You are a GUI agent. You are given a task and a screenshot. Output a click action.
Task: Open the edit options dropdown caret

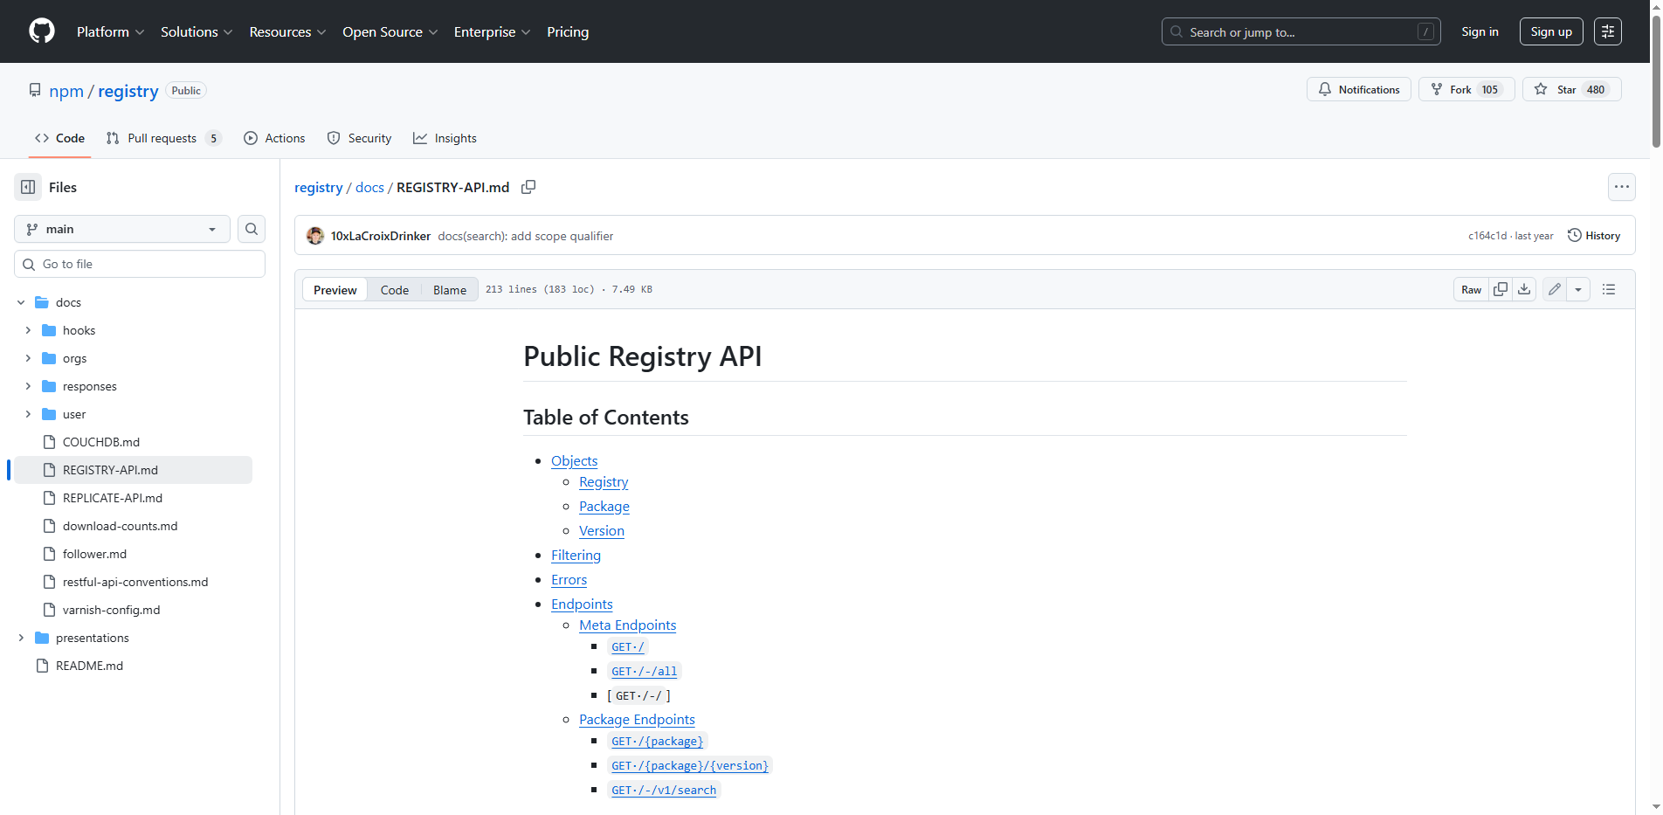[x=1578, y=288]
